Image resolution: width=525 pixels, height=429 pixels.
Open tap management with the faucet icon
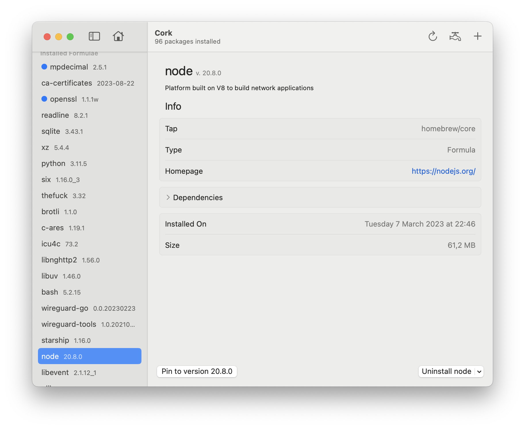coord(455,36)
